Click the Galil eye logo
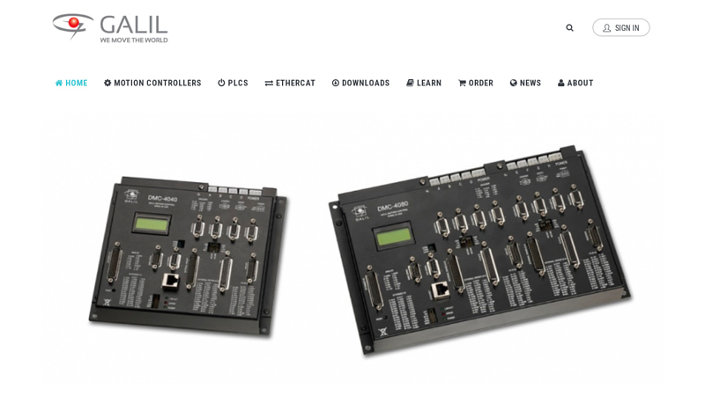Viewport: 705px width, 396px height. pyautogui.click(x=73, y=26)
